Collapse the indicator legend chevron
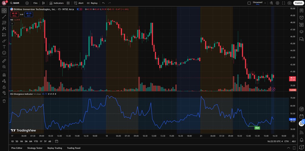Image resolution: width=305 pixels, height=151 pixels. coord(12,24)
